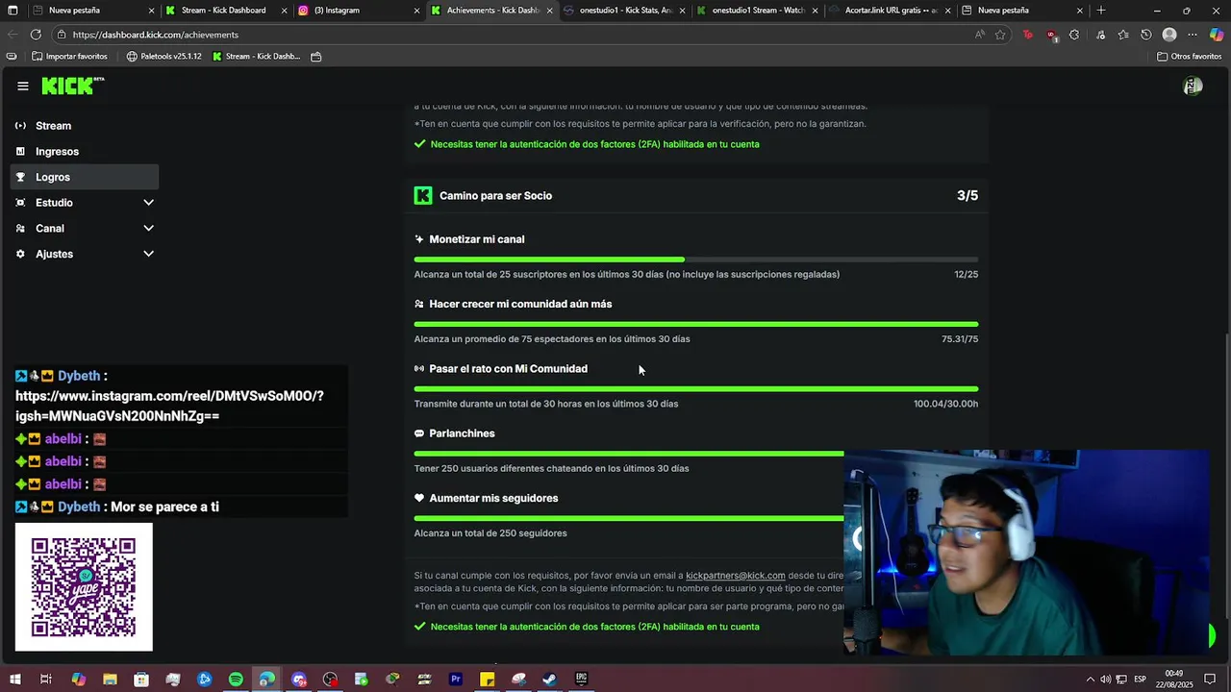Click the Ingresos money icon in the sidebar
This screenshot has height=692, width=1231.
(x=20, y=151)
